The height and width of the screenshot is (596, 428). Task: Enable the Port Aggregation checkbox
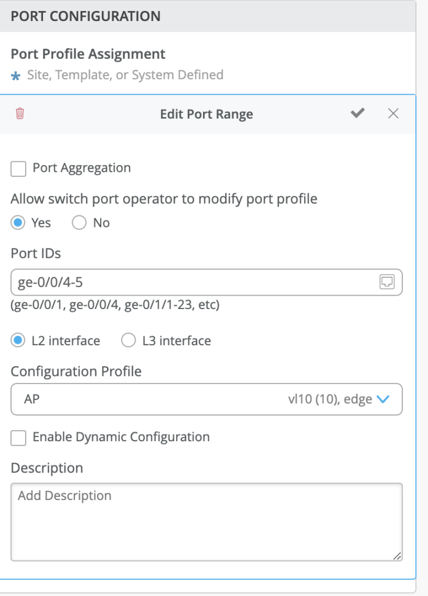click(19, 169)
